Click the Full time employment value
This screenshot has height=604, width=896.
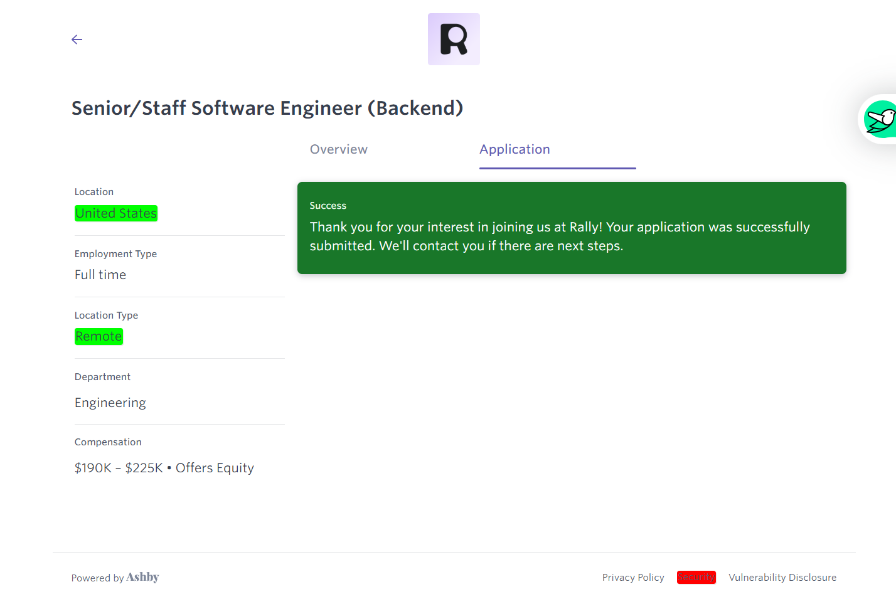click(x=100, y=275)
